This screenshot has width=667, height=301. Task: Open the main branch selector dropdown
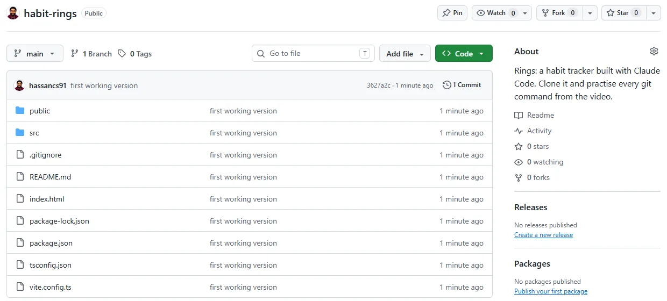(35, 53)
